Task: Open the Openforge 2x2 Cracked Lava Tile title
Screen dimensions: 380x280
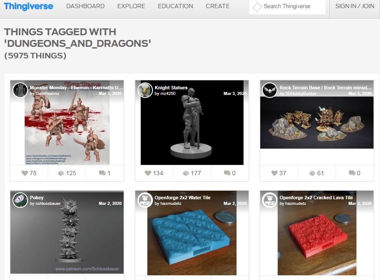Action: tap(316, 198)
